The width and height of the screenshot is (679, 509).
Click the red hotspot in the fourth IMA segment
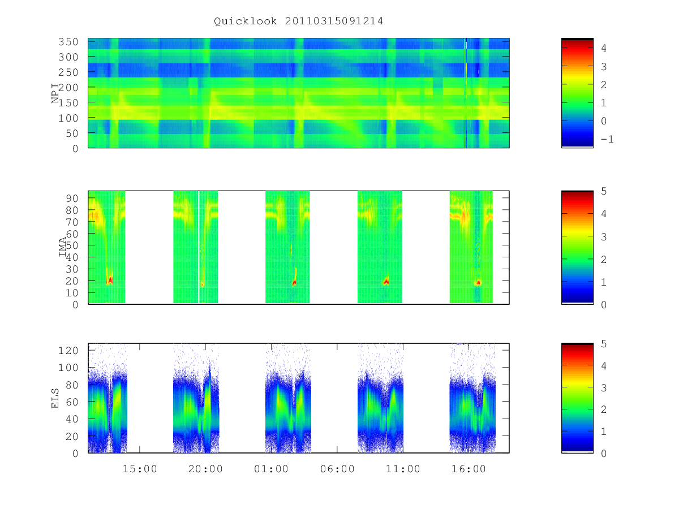click(386, 281)
